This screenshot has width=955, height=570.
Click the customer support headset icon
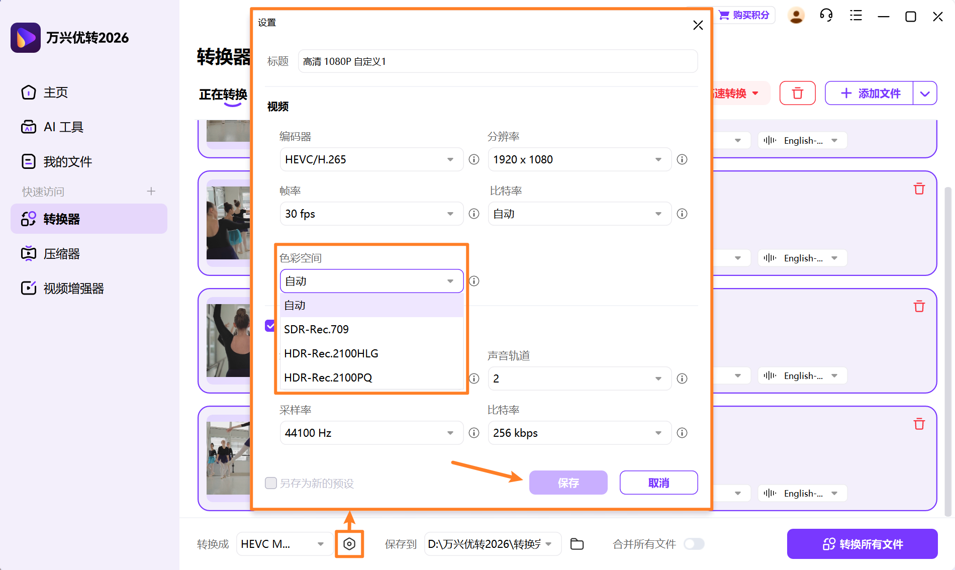pyautogui.click(x=826, y=16)
